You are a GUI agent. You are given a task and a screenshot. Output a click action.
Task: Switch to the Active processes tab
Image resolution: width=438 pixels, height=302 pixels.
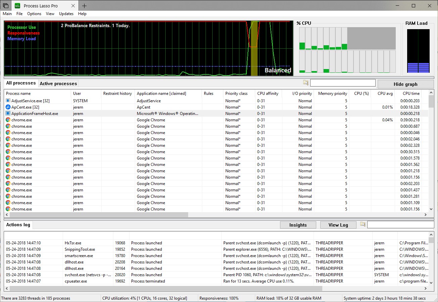(58, 83)
